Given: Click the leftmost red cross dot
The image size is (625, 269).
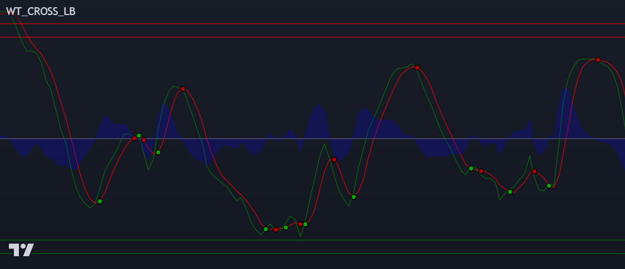Looking at the screenshot, I should pos(134,139).
